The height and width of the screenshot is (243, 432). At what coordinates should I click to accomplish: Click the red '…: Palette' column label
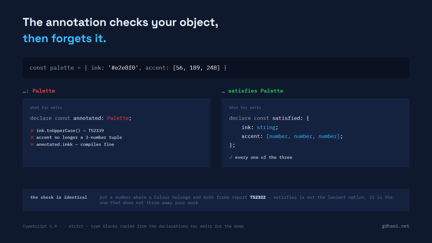click(x=39, y=91)
